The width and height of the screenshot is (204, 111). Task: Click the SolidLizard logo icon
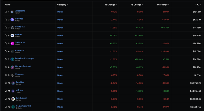pos(13,99)
